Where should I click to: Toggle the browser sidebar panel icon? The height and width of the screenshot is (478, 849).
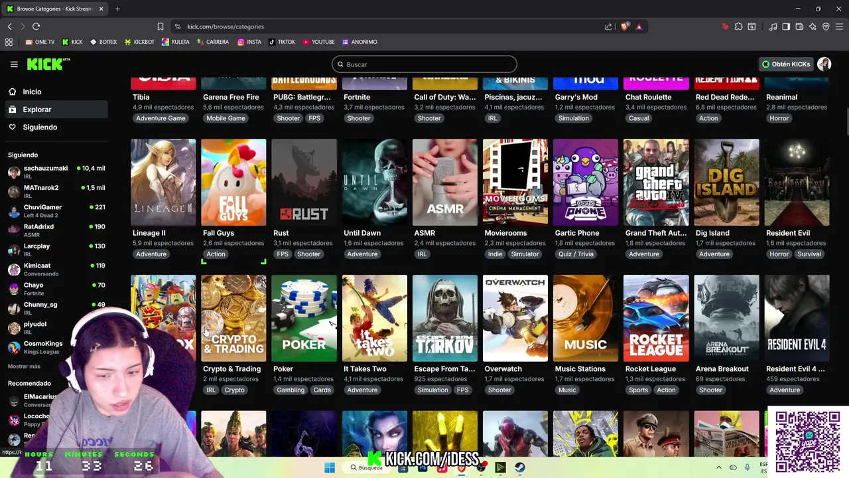click(786, 27)
